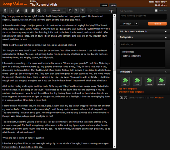Indent the selected paragraph
The image size is (170, 150).
pos(38,11)
